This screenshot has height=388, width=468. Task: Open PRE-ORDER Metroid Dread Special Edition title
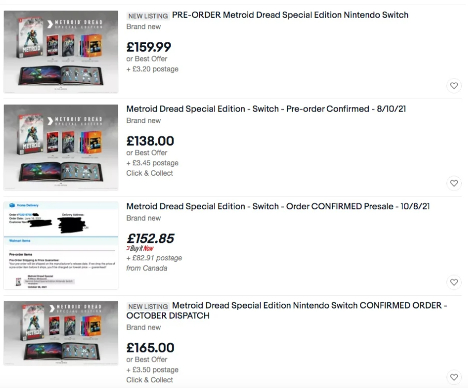[290, 15]
